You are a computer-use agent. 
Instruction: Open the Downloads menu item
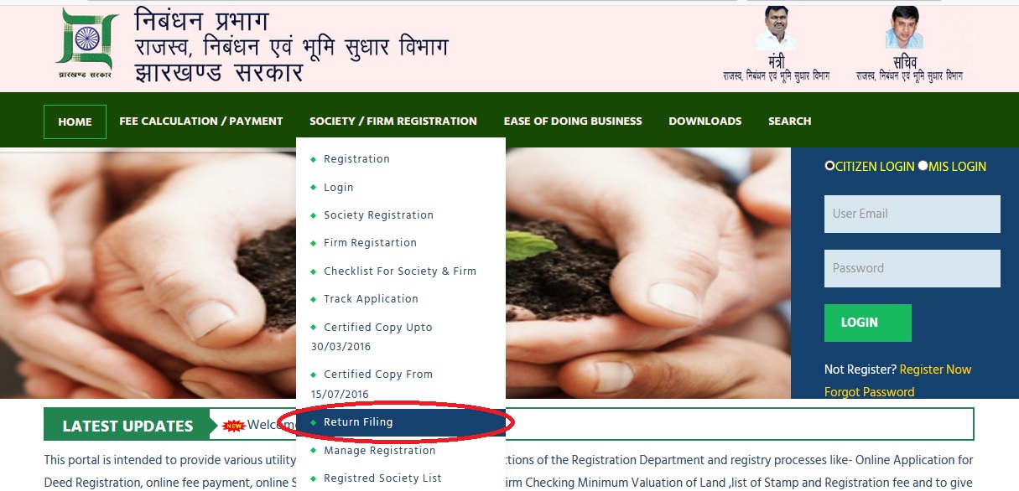coord(704,121)
